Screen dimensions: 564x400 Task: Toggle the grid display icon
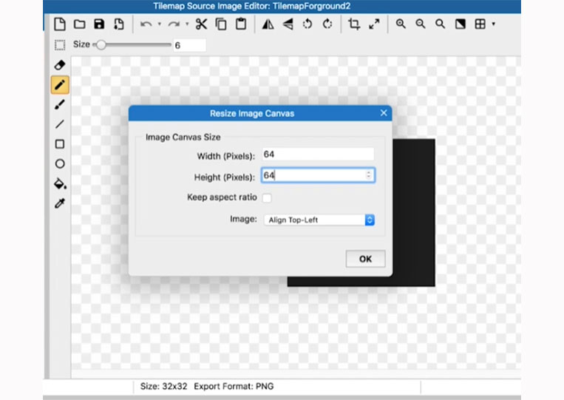click(480, 24)
